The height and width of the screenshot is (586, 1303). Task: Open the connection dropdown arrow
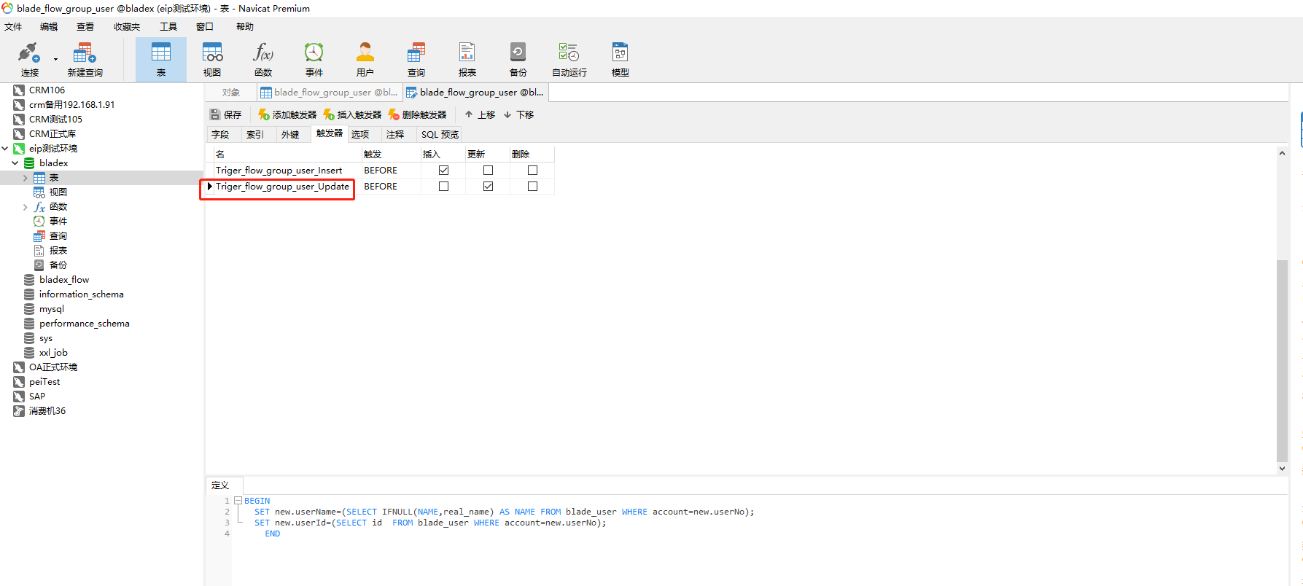(55, 60)
